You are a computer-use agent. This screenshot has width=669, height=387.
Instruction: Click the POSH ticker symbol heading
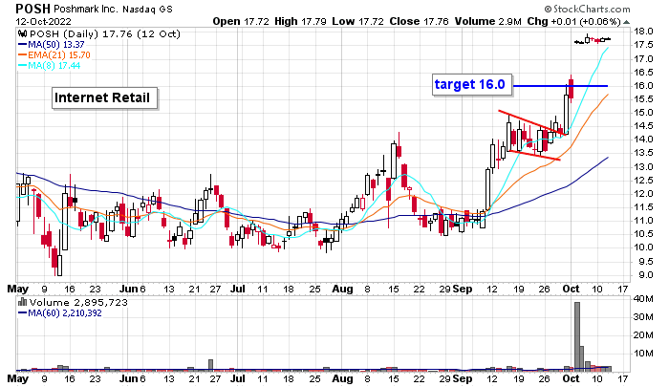pos(32,9)
